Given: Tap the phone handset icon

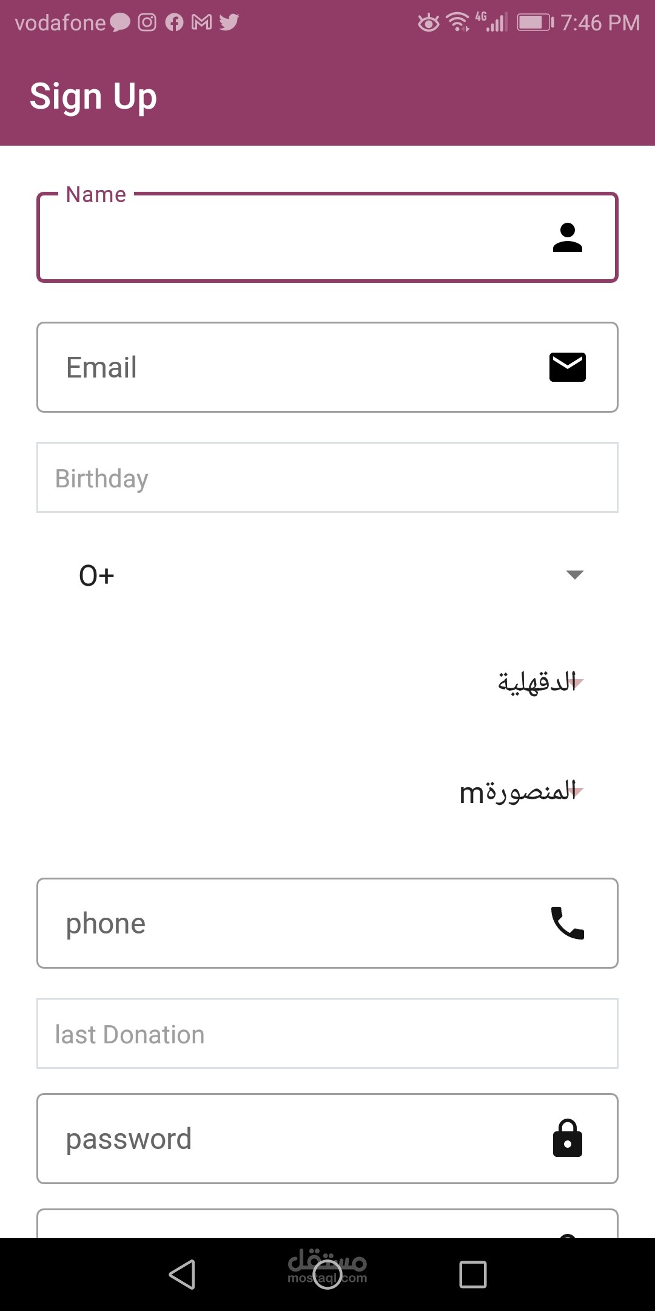Looking at the screenshot, I should click(567, 923).
